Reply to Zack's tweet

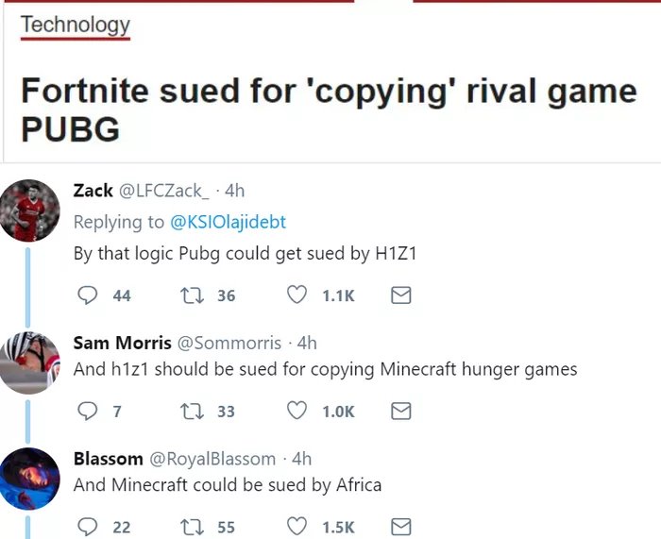point(87,295)
